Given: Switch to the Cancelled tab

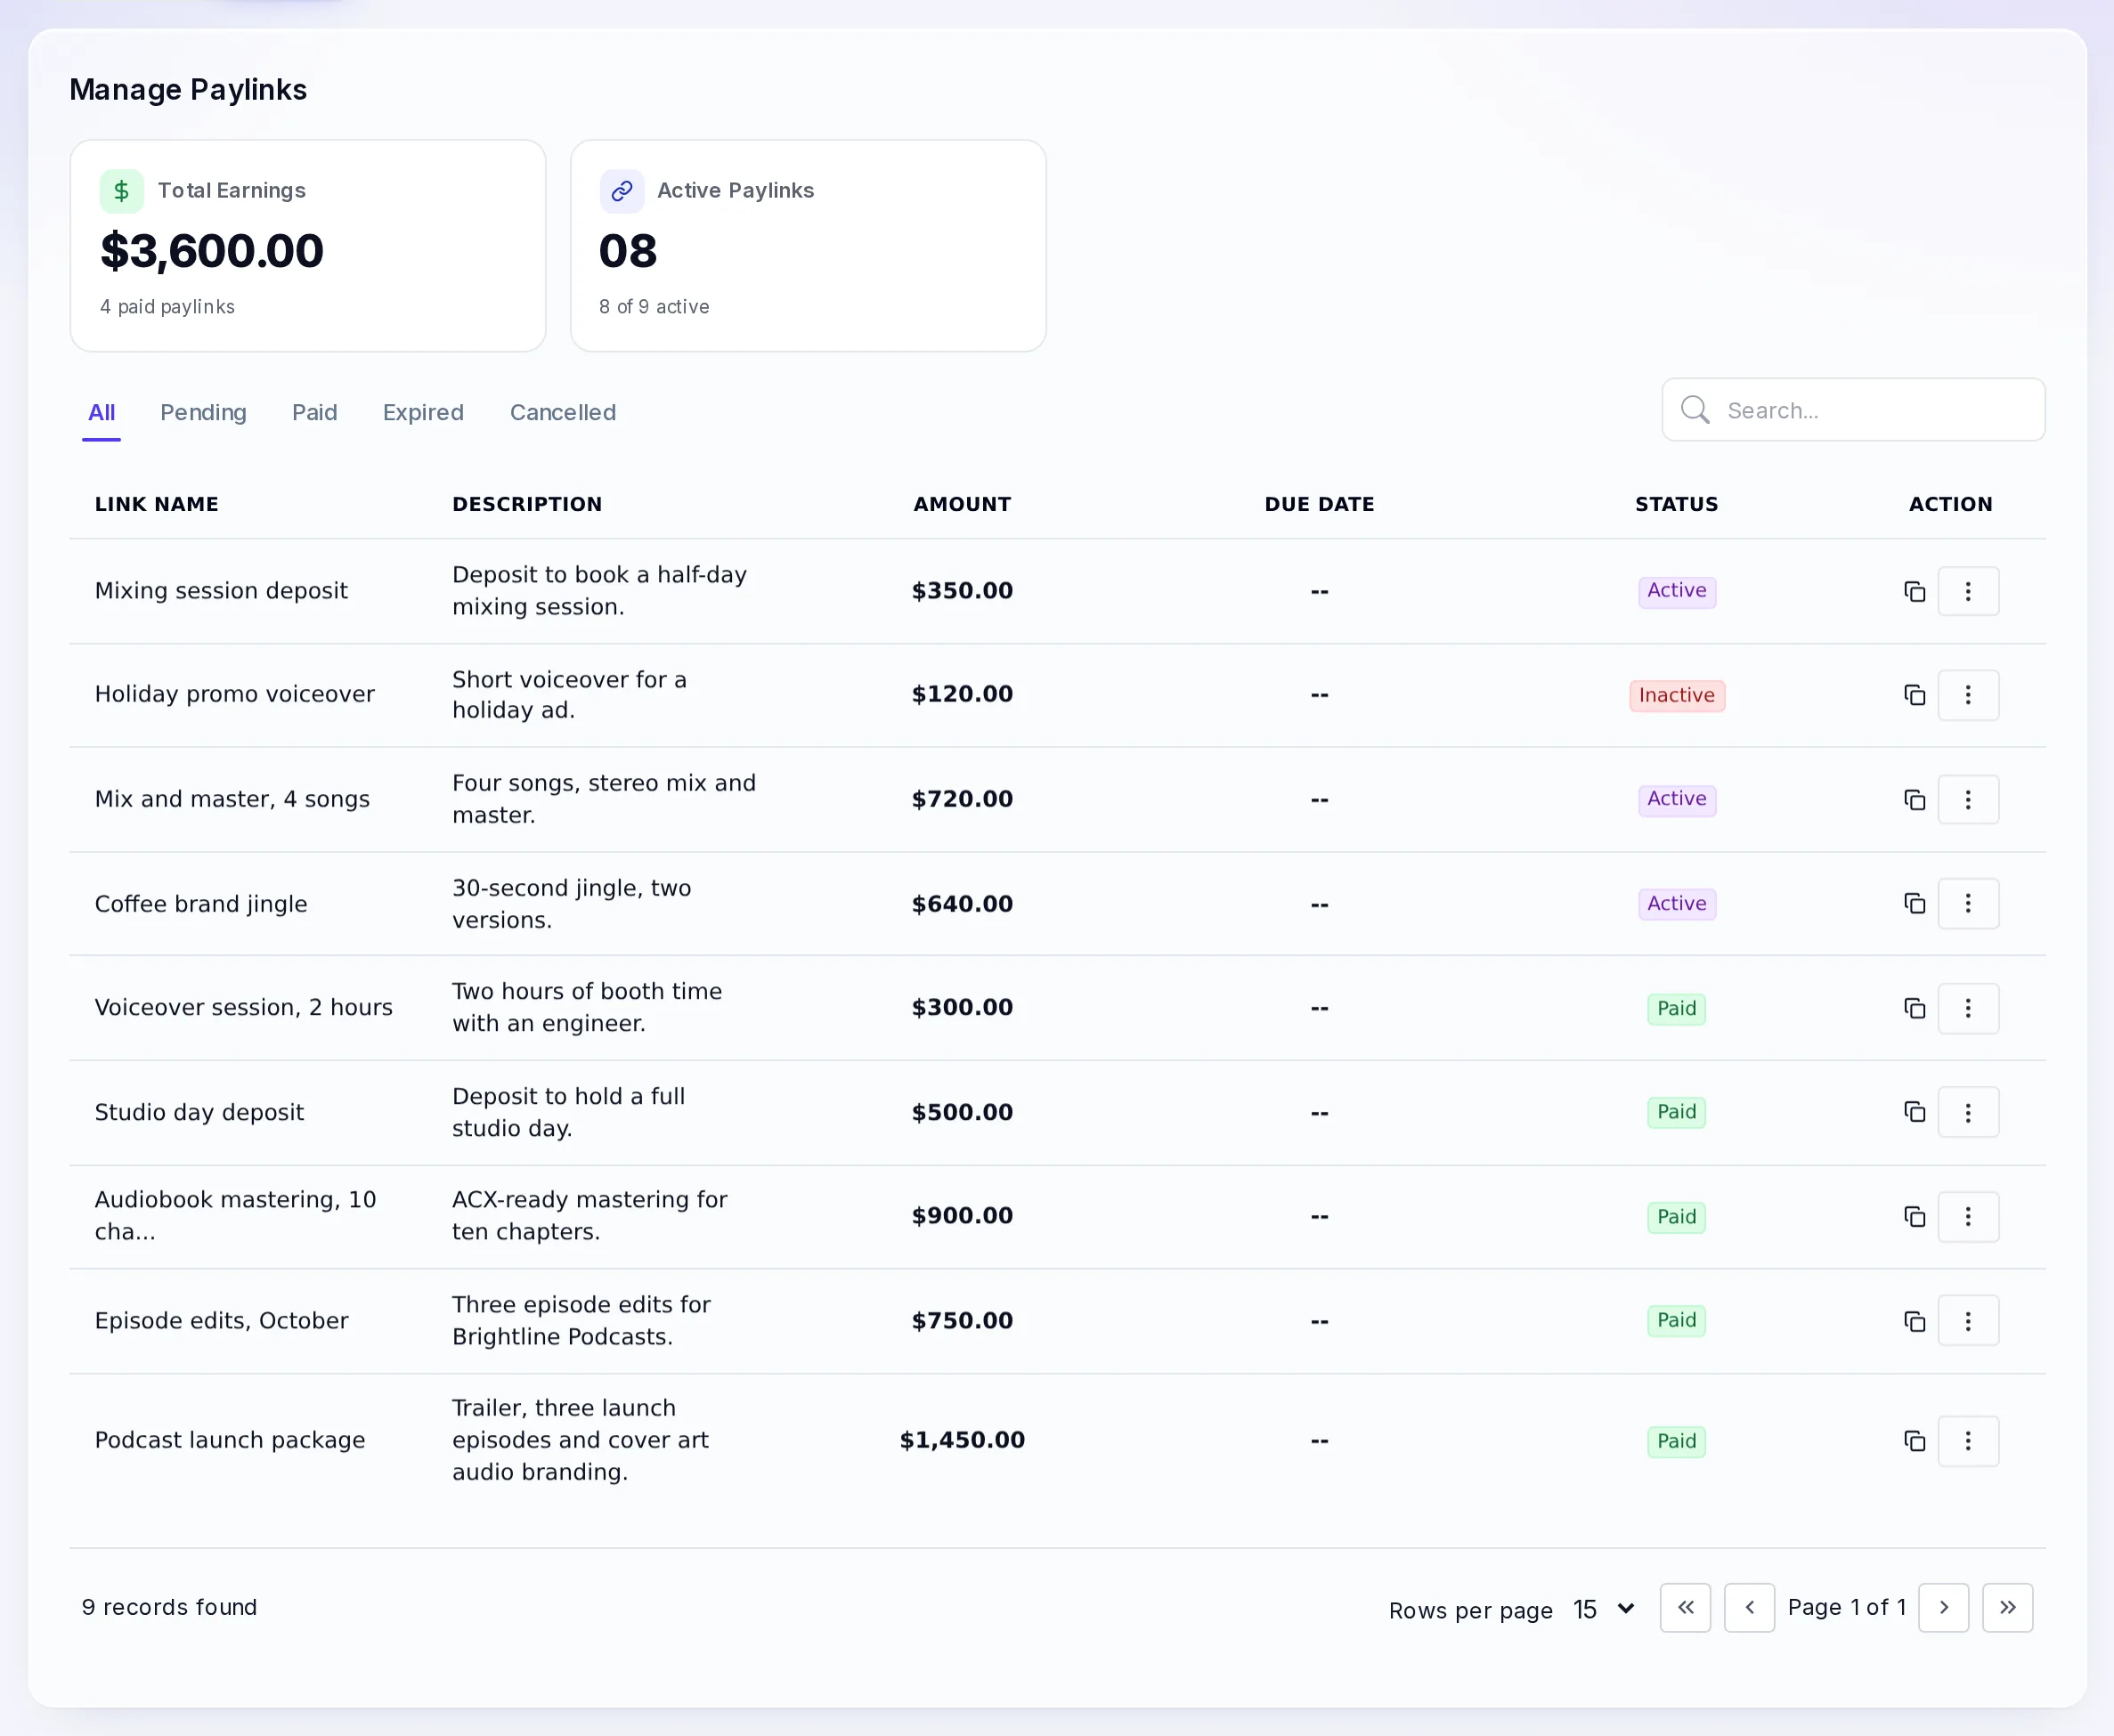Looking at the screenshot, I should pos(563,412).
